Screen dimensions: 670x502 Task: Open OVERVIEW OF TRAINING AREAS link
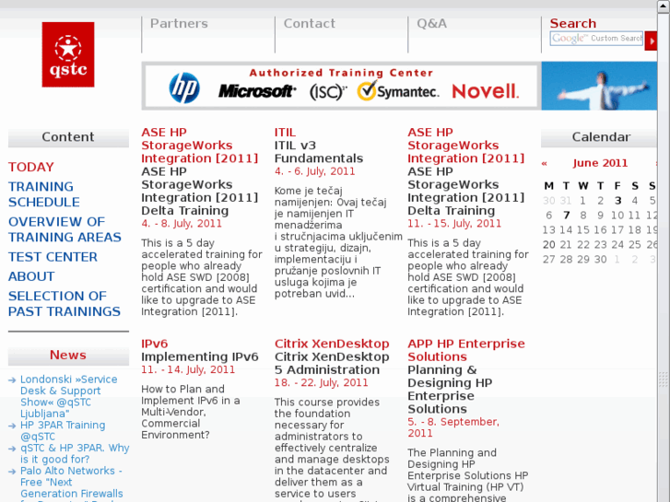point(65,229)
